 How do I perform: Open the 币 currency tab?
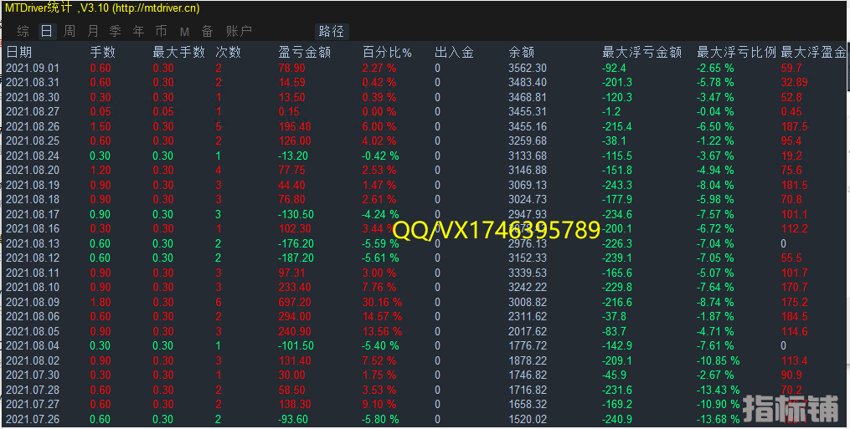coord(161,31)
